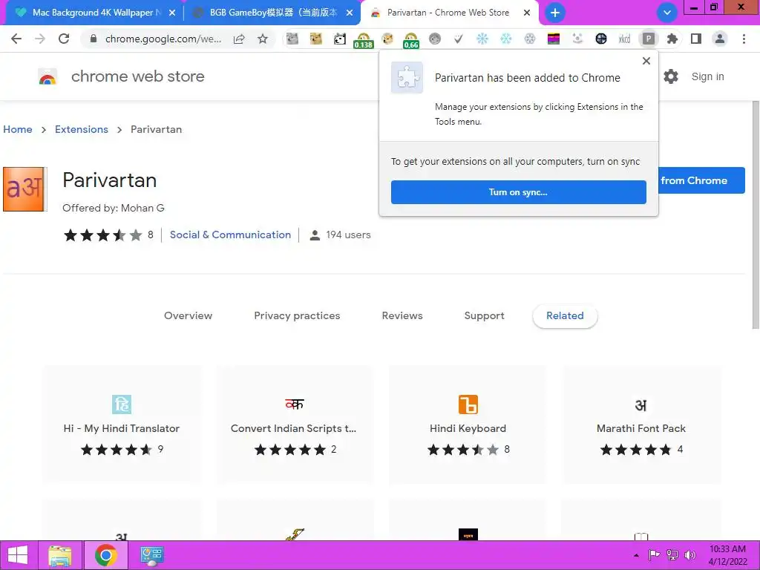
Task: Open the Hindi Keyboard extension card
Action: click(468, 425)
